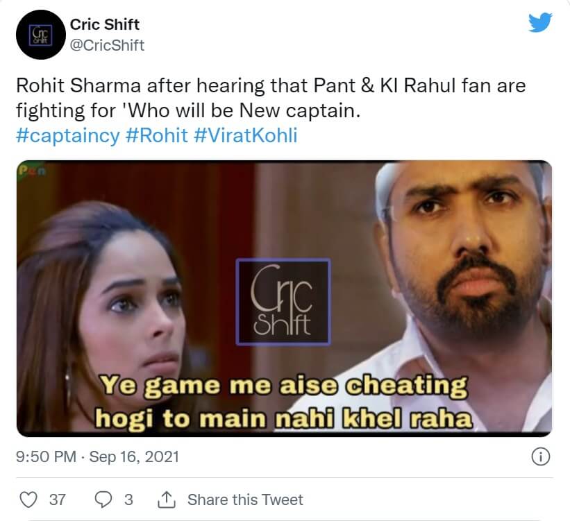Click Share this Tweet text
Screen dimensions: 570x521
click(x=245, y=500)
